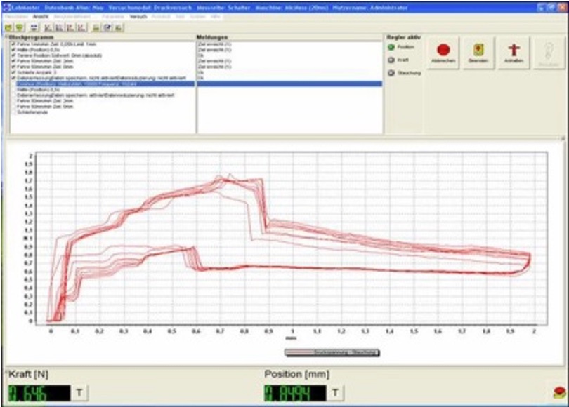Click the second green toolbar icon
Image resolution: width=569 pixels, height=407 pixels.
coord(20,27)
